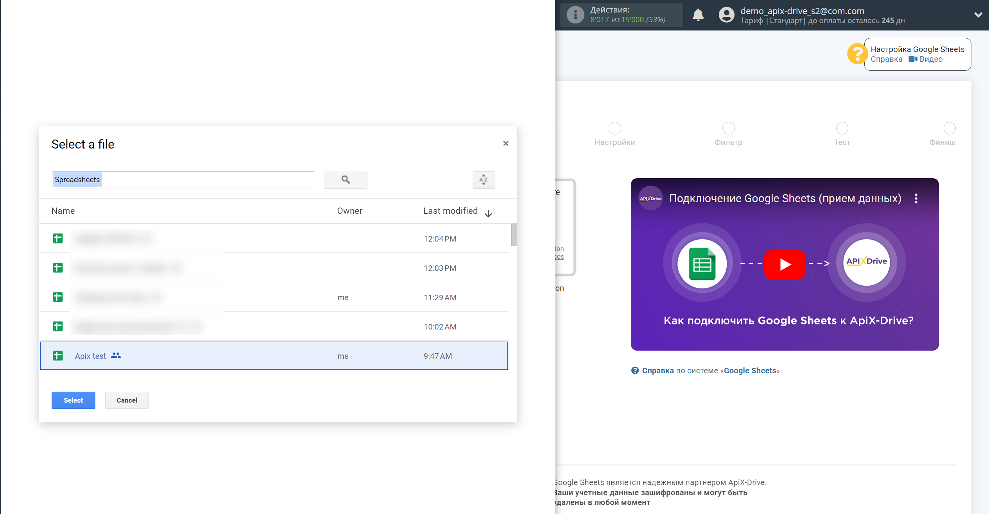Click the Финиш step circle
The width and height of the screenshot is (989, 514).
pyautogui.click(x=949, y=128)
